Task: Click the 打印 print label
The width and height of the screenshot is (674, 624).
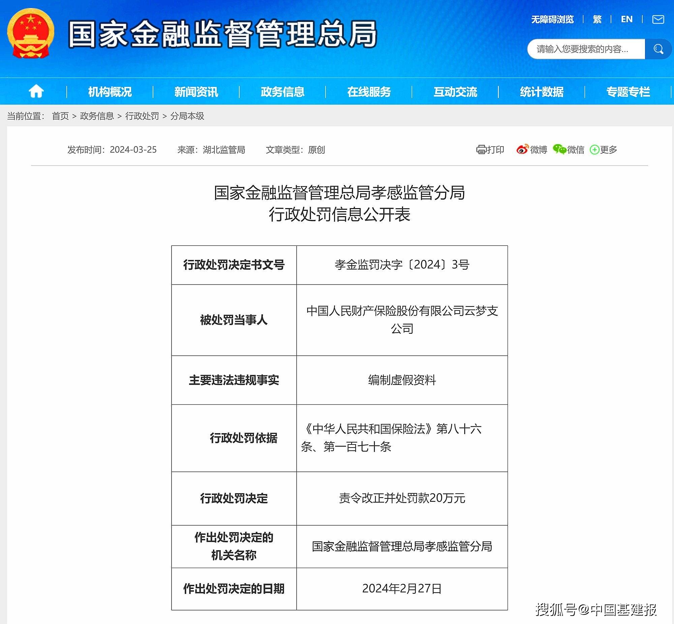Action: tap(496, 150)
